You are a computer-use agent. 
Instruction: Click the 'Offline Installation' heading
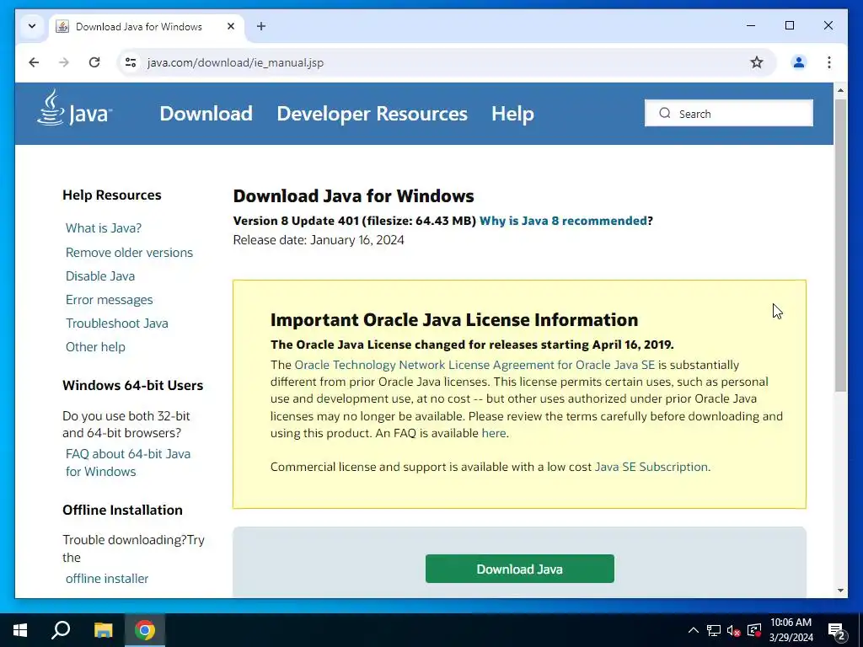[122, 510]
